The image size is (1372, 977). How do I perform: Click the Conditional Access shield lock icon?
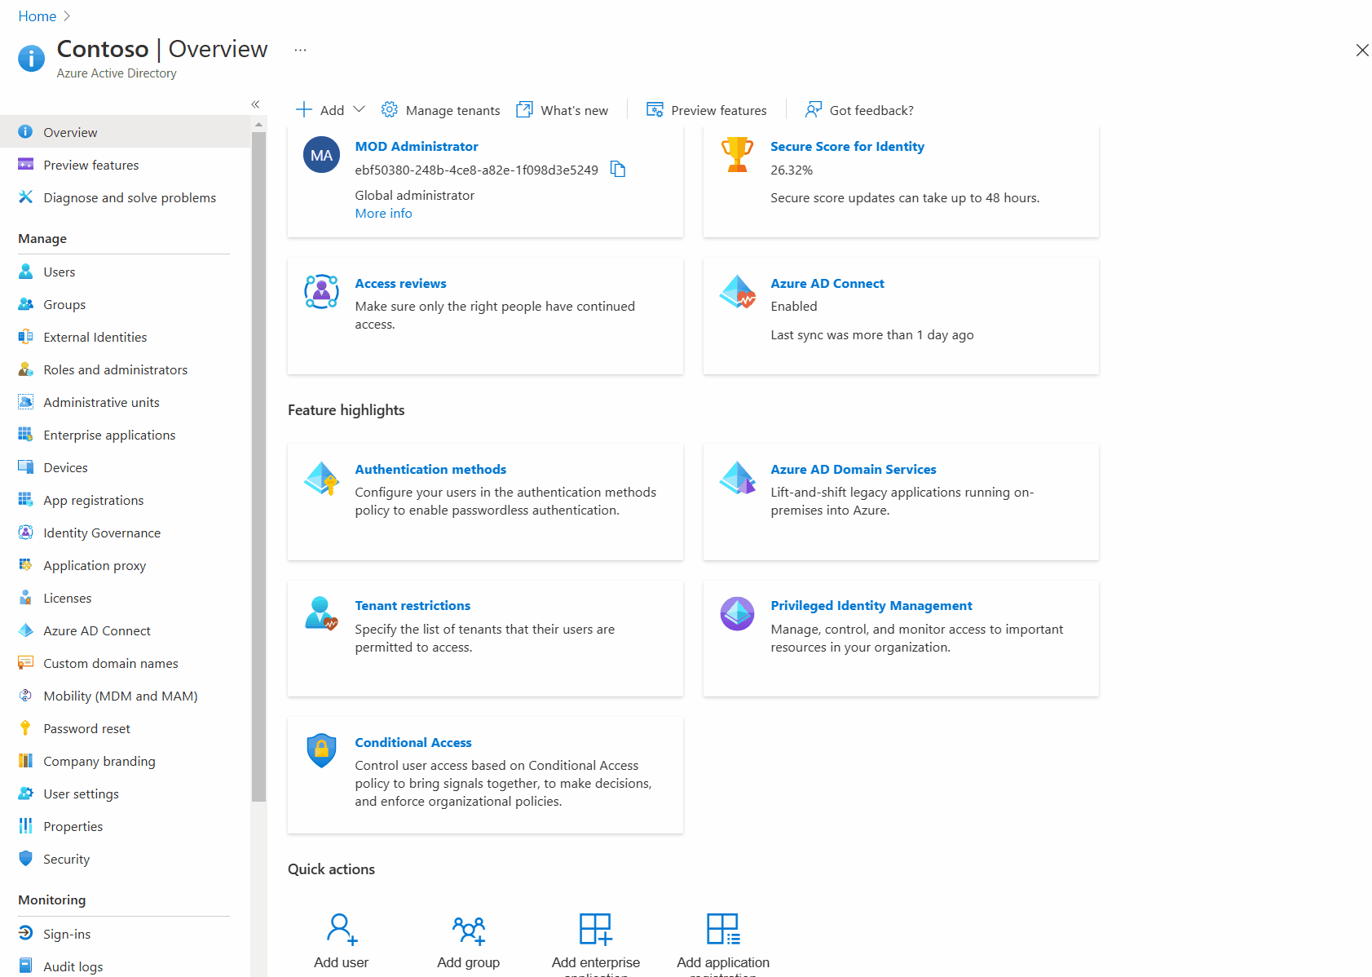pos(321,750)
